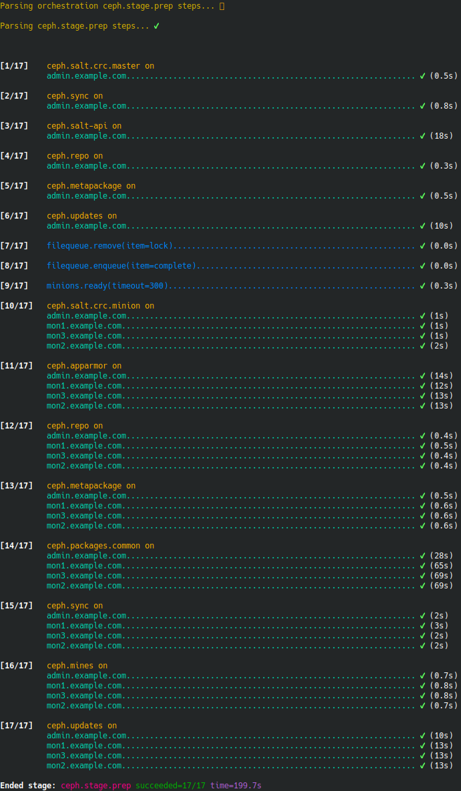461x791 pixels.
Task: Click the (18s) duration for ceph.salt-api
Action: [x=442, y=136]
